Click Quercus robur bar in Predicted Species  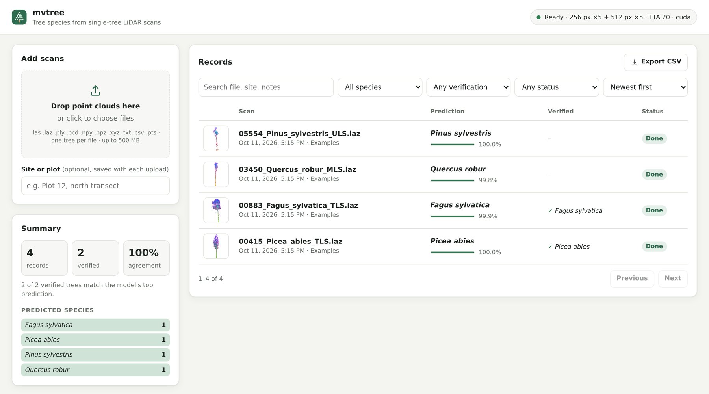click(95, 370)
